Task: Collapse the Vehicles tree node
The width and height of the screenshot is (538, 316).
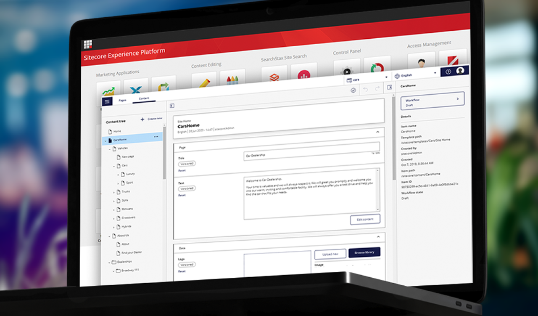Action: coord(110,149)
